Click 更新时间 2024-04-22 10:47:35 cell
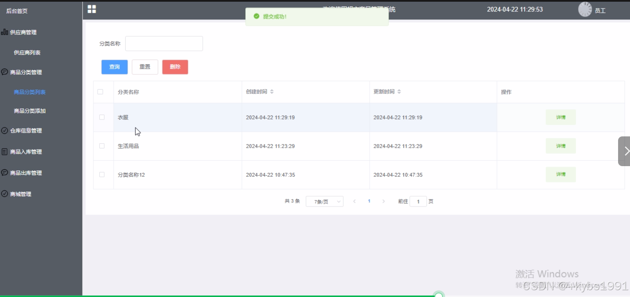Viewport: 630px width, 297px height. [x=433, y=175]
